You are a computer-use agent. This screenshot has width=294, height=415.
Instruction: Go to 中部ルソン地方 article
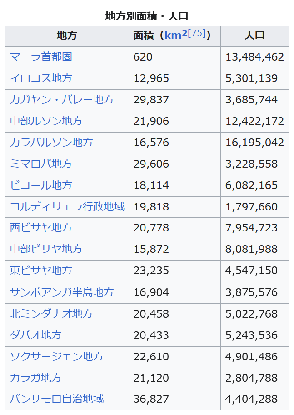(x=46, y=121)
